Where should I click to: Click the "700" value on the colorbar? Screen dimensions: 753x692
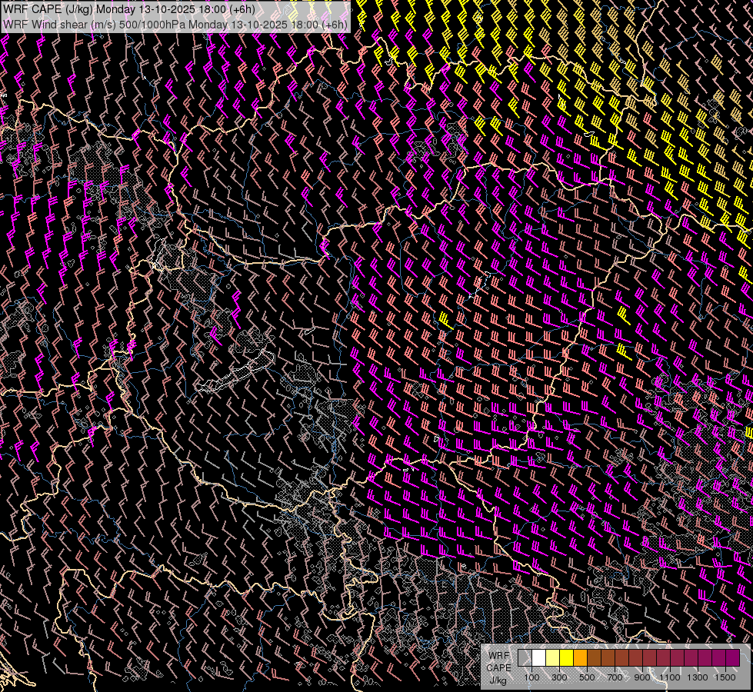[615, 677]
